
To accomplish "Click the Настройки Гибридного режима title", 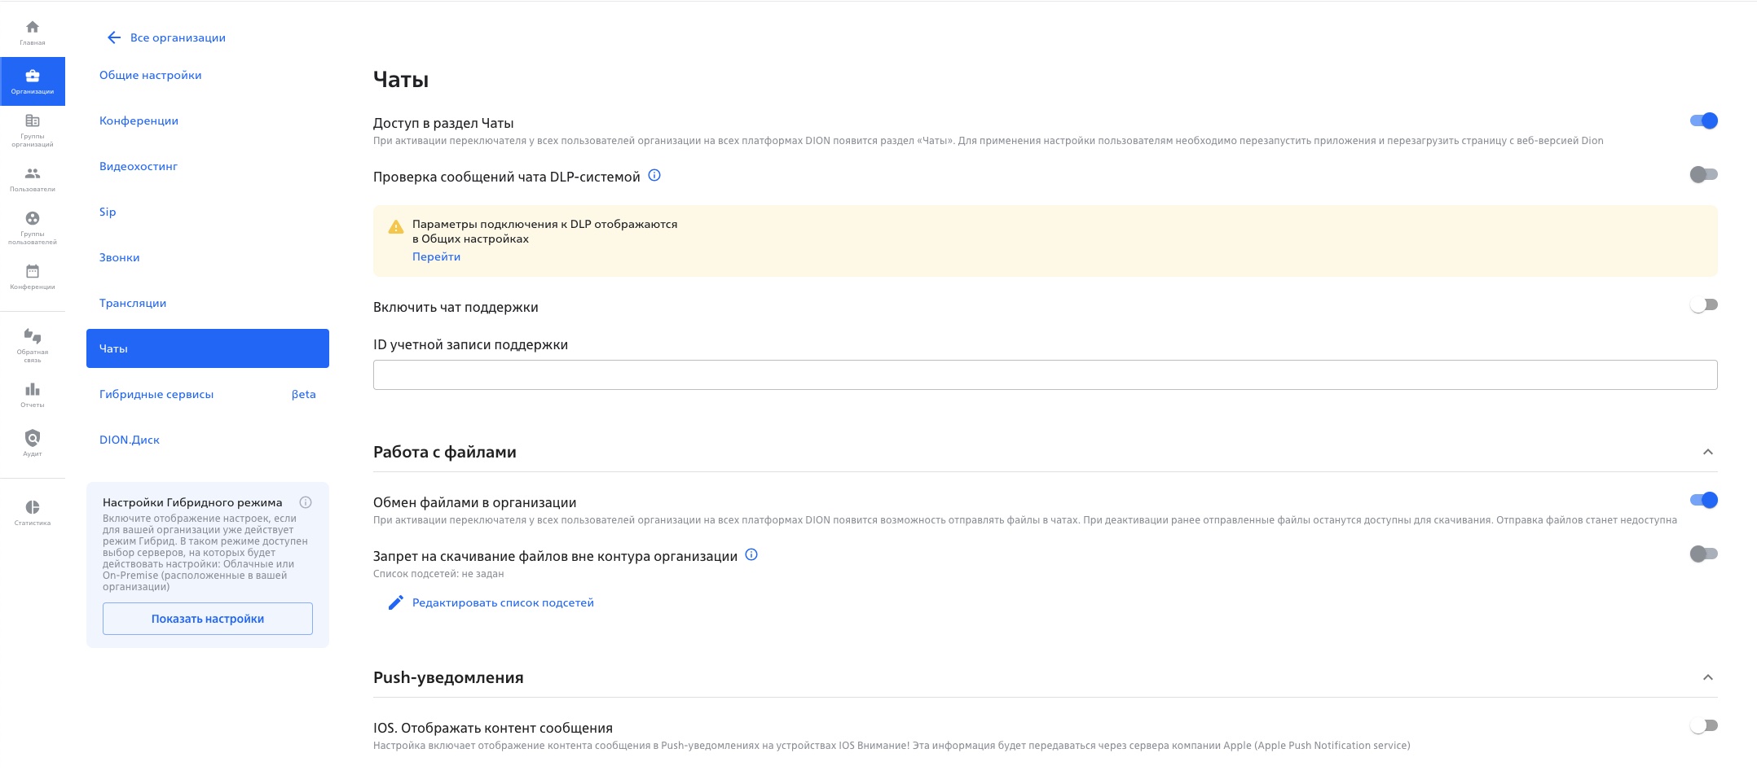I will click(192, 502).
